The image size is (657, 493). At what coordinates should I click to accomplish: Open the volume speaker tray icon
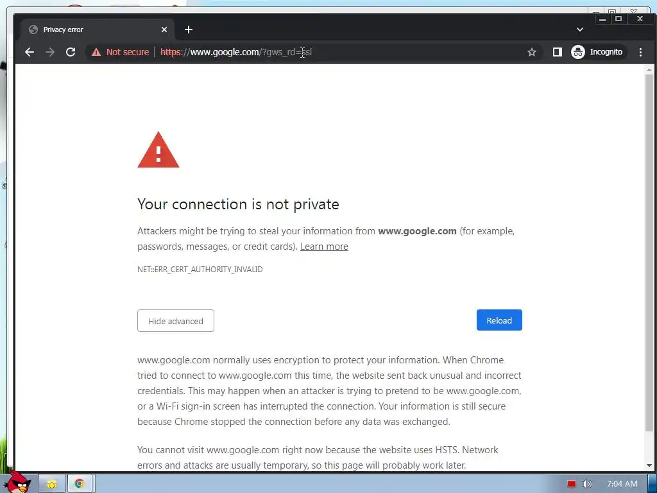tap(586, 484)
